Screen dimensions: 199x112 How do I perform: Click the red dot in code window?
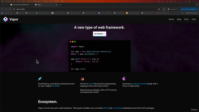pos(70,42)
